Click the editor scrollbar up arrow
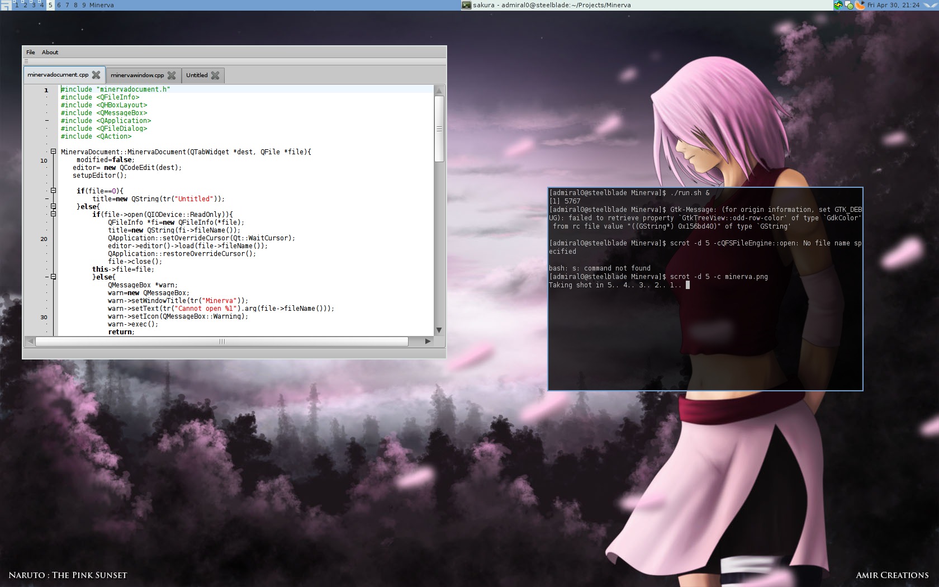 (x=439, y=91)
